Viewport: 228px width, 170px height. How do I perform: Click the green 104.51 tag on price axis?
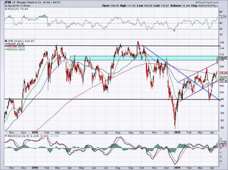click(x=223, y=77)
